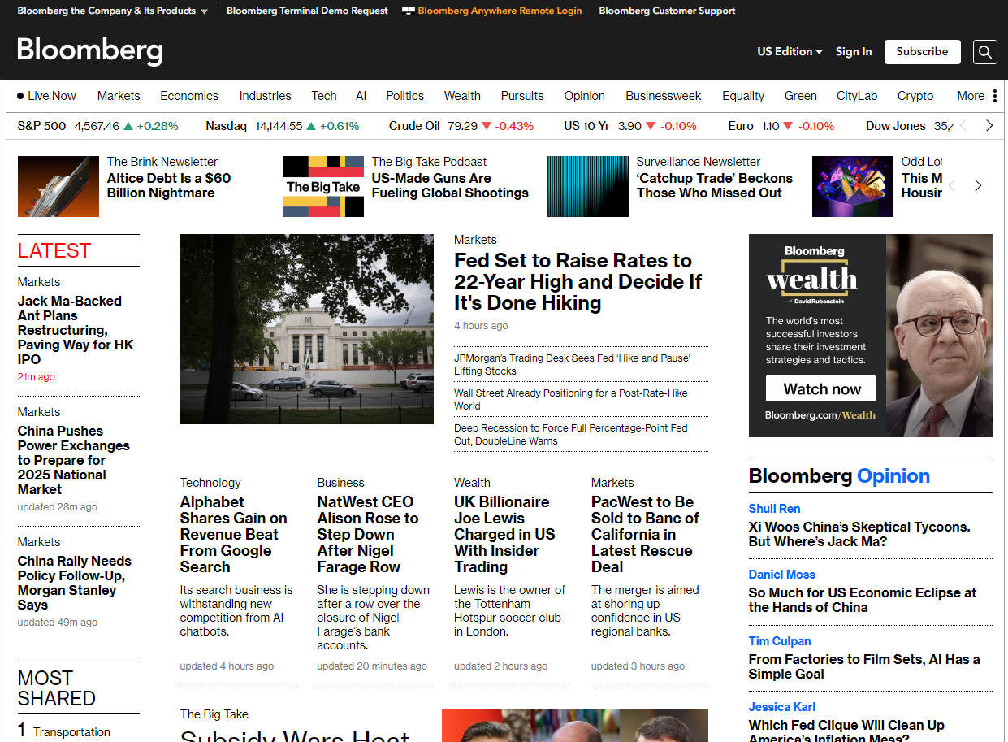Click the ticker bar left arrow
This screenshot has height=742, width=1008.
pyautogui.click(x=964, y=126)
